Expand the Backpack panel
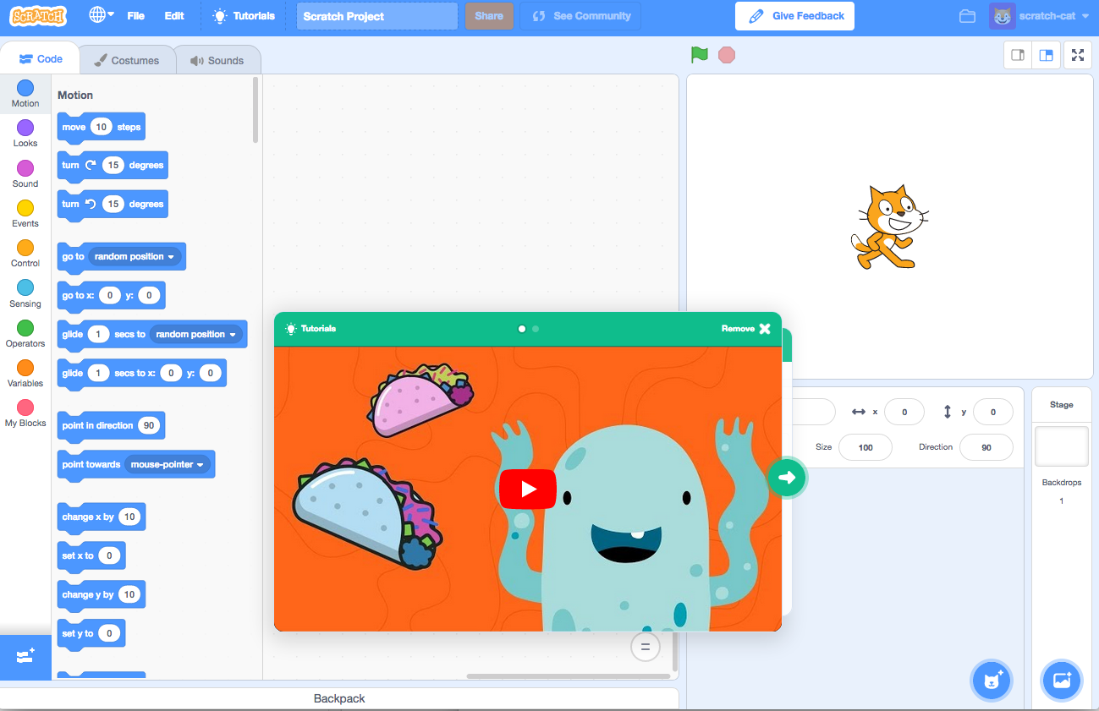This screenshot has width=1099, height=711. click(339, 699)
